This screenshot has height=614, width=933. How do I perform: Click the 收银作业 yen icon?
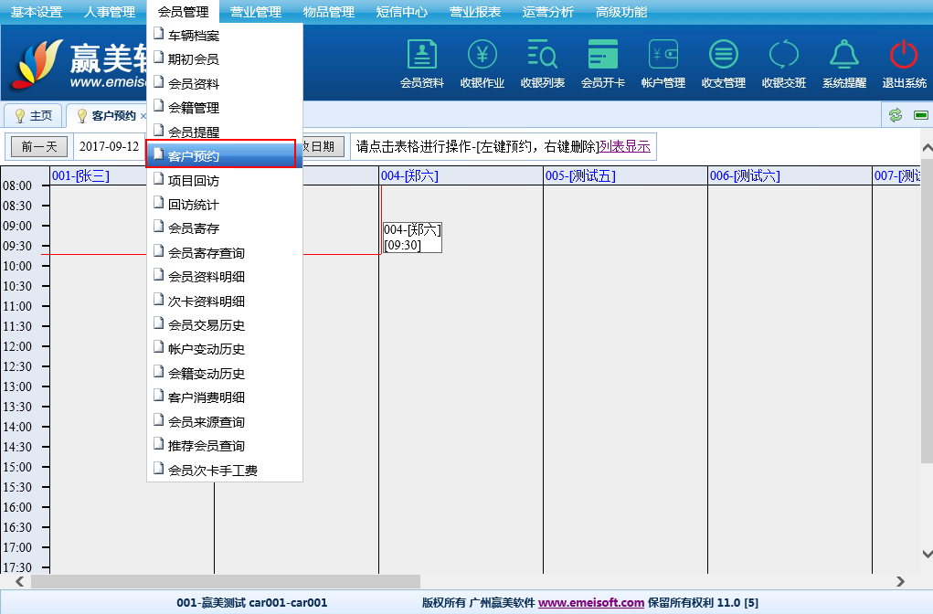click(482, 57)
